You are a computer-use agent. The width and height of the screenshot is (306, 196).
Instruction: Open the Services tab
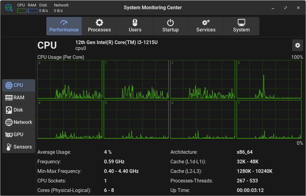tap(206, 26)
